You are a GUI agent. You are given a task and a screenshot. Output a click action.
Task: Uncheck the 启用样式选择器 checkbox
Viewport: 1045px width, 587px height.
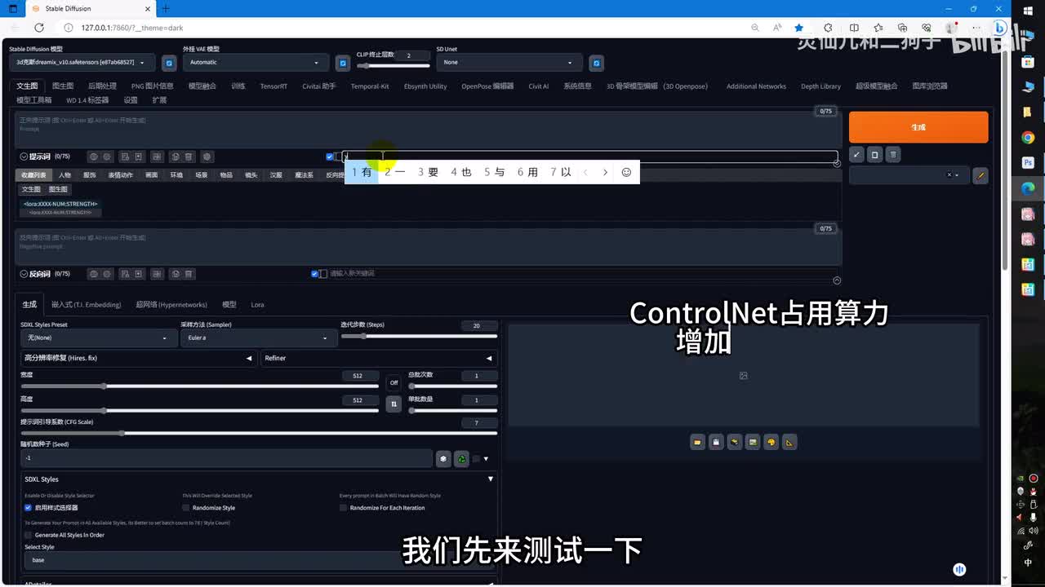pos(28,508)
